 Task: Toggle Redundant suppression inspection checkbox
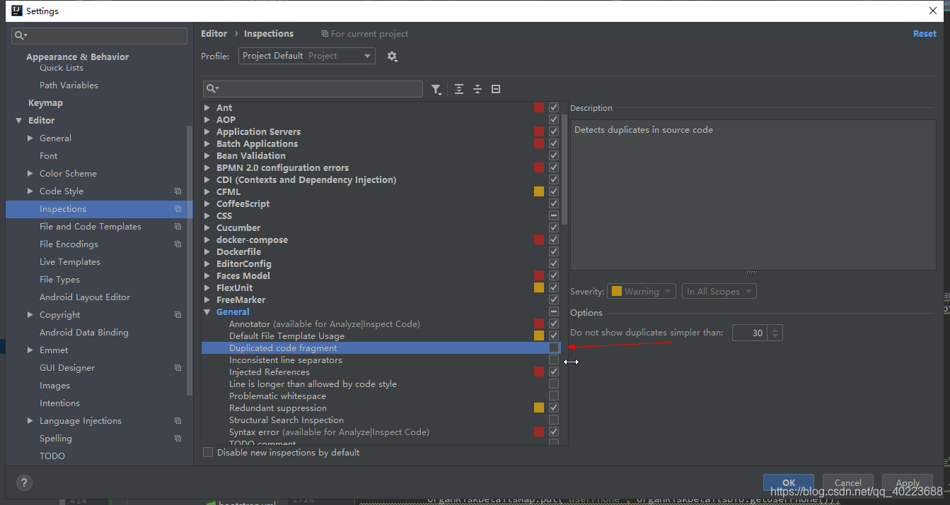(x=554, y=408)
